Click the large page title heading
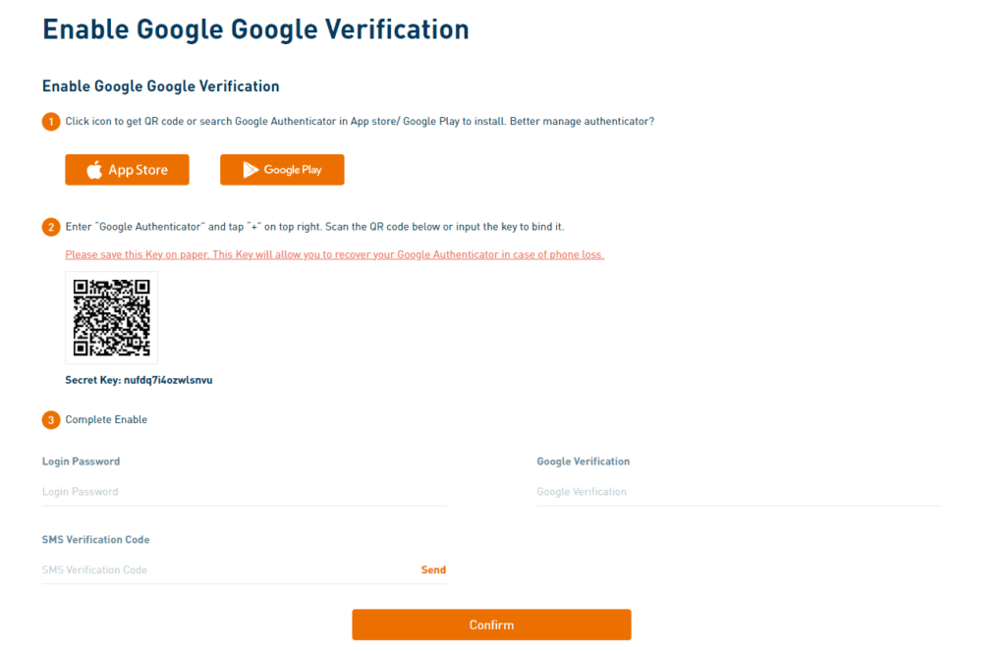1006x651 pixels. (255, 29)
